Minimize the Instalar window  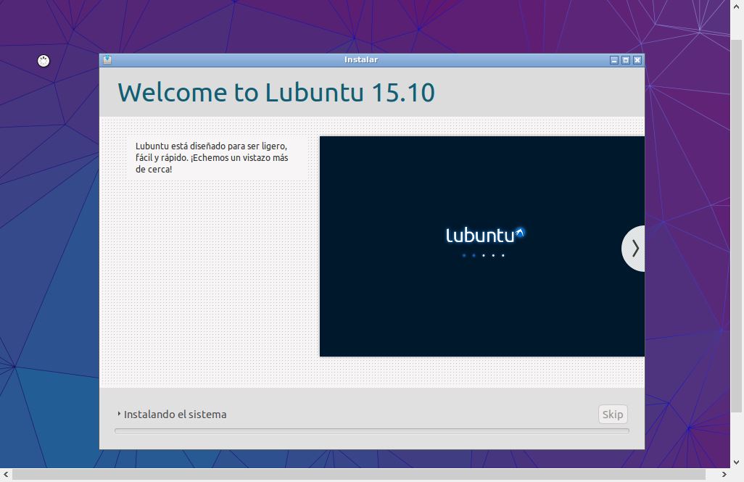click(x=614, y=60)
